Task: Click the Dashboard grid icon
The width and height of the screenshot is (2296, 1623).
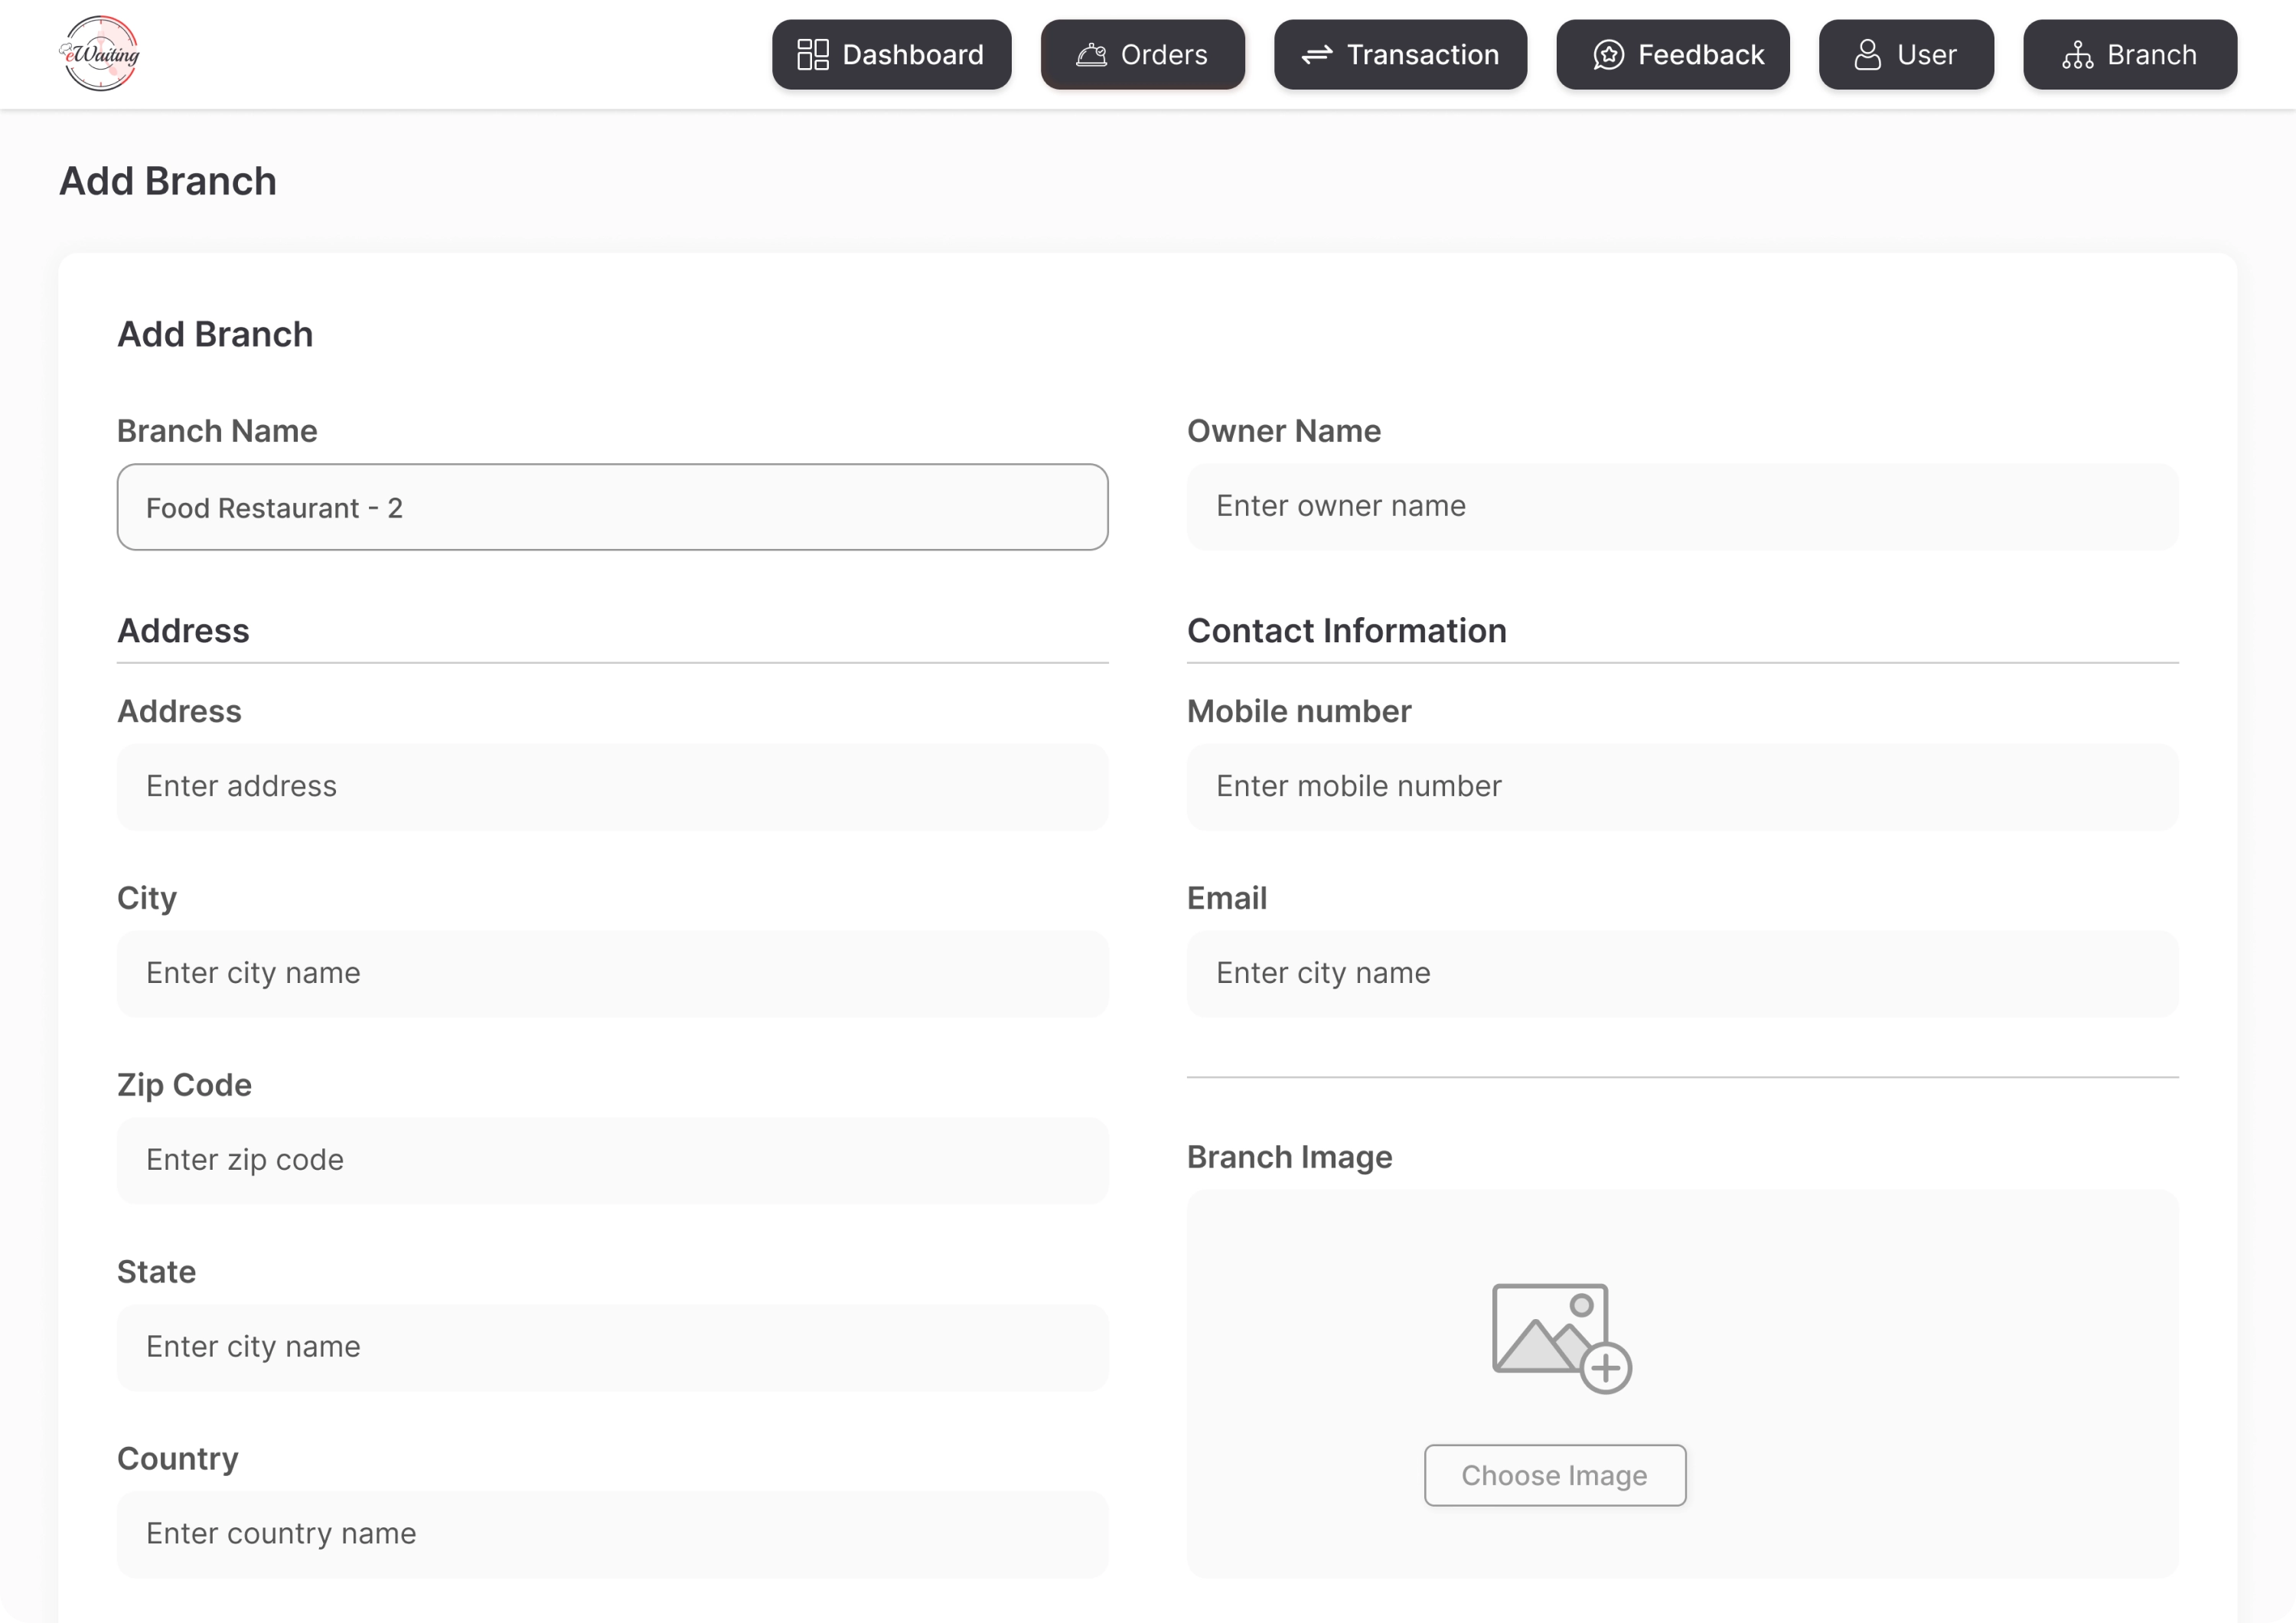Action: point(812,55)
